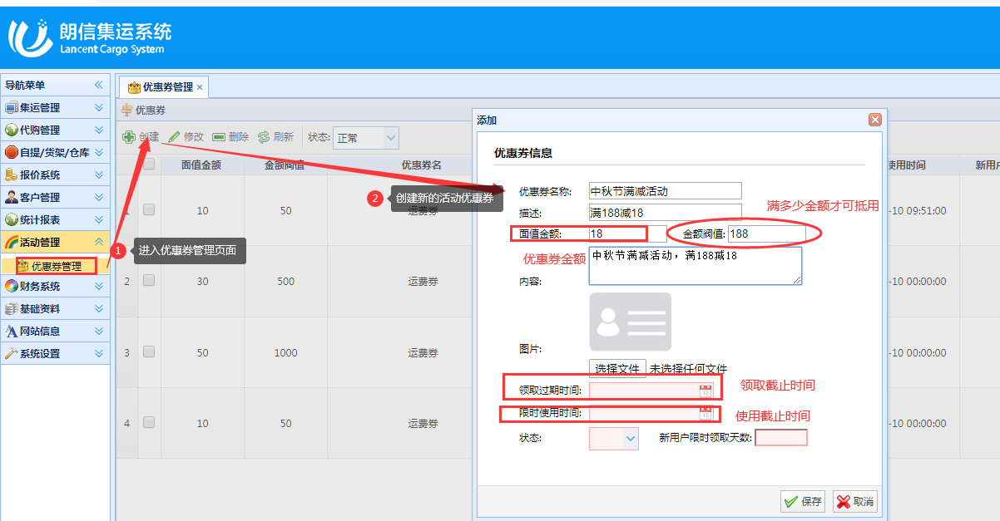Click the 修改 (edit) pencil icon
This screenshot has width=1000, height=521.
point(174,137)
